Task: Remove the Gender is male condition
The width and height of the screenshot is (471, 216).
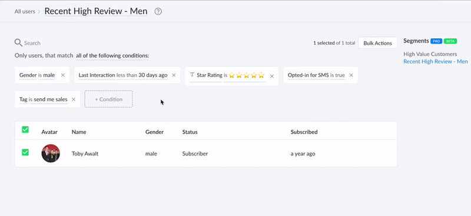Action: (63, 75)
